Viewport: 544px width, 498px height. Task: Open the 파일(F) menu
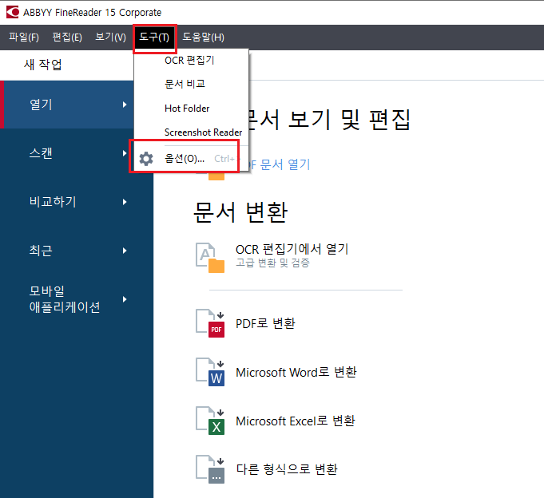[x=24, y=37]
